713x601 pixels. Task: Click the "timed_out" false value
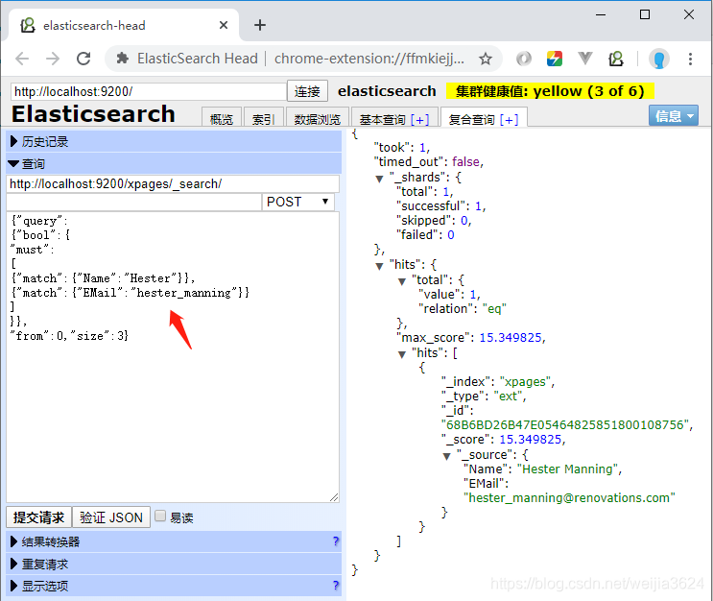[x=465, y=162]
